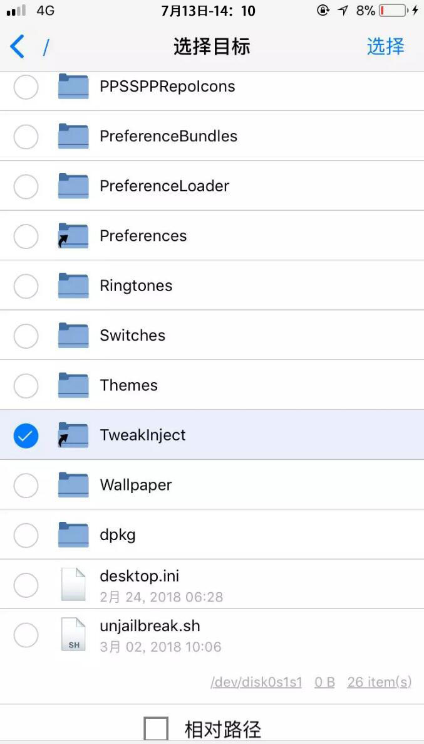Select the Themes row circle
Screen dimensions: 424x744
coord(26,385)
